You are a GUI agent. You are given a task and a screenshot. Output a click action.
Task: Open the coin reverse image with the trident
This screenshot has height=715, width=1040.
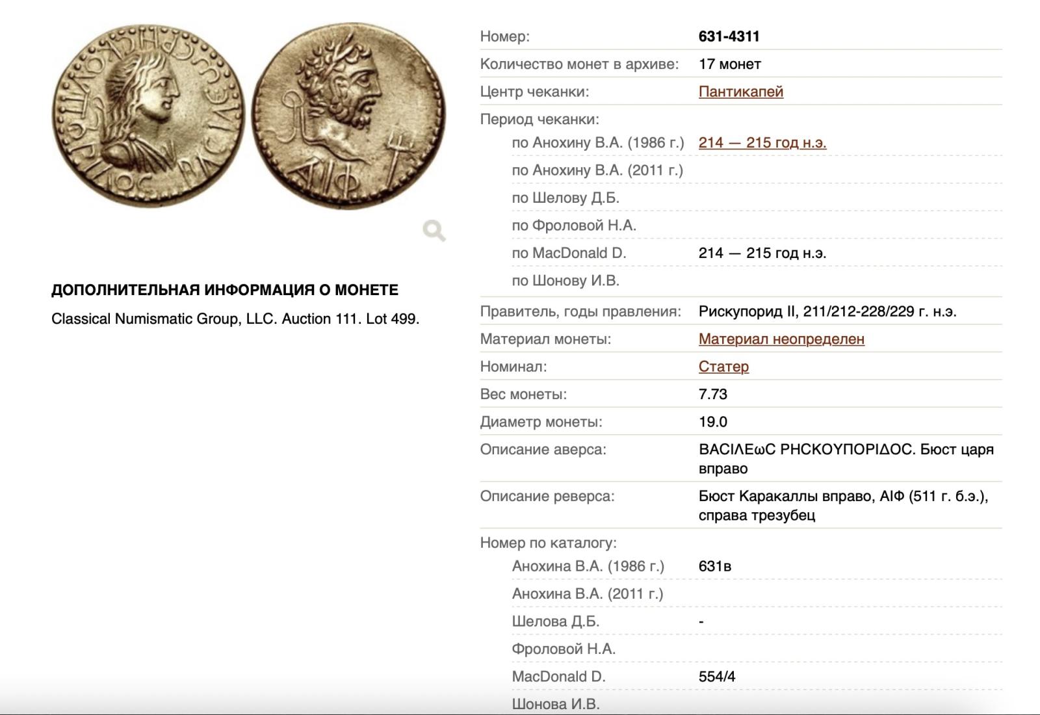click(x=348, y=115)
